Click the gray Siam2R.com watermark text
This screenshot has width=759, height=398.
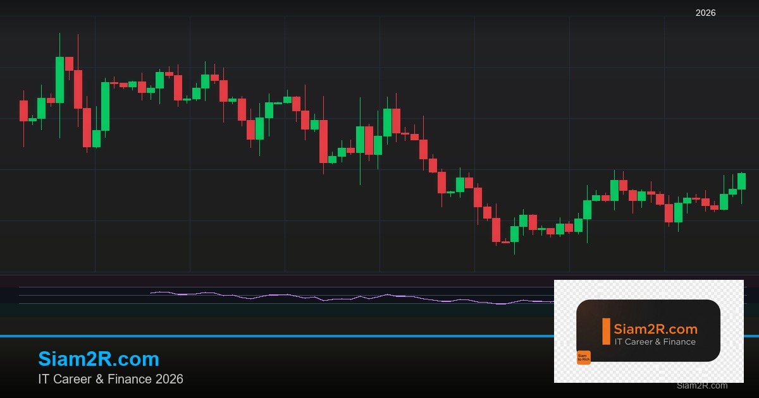point(701,385)
